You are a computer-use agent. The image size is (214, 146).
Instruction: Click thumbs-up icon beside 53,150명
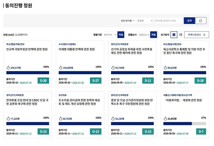[x=113, y=119]
